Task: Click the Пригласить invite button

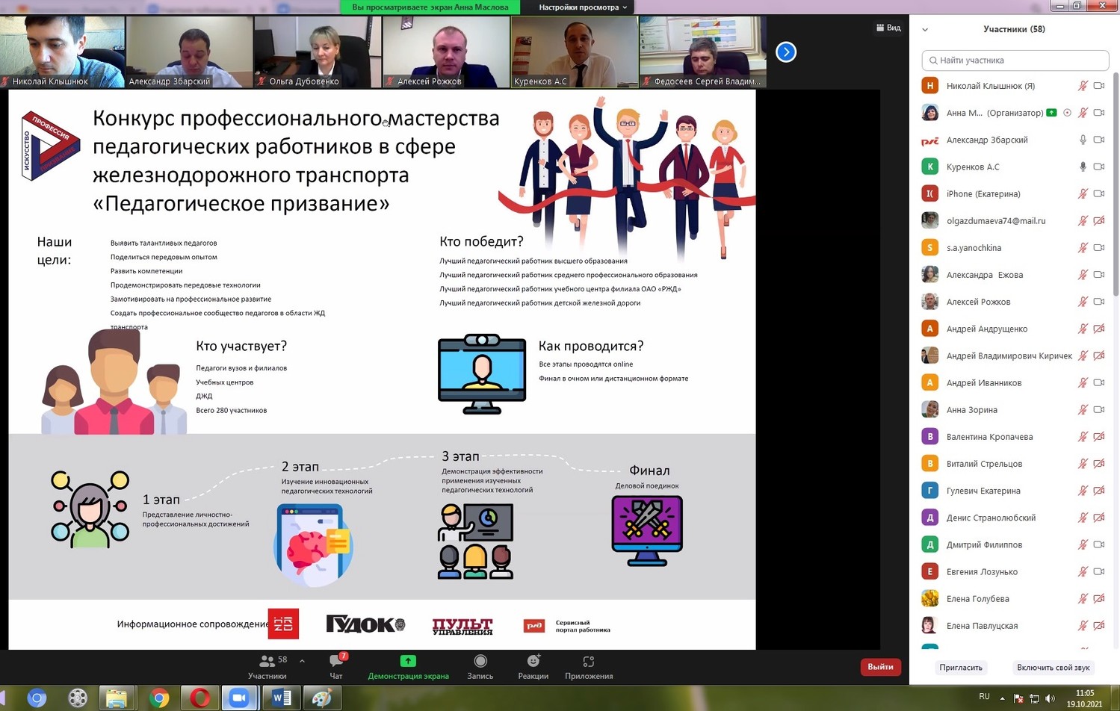Action: (961, 668)
